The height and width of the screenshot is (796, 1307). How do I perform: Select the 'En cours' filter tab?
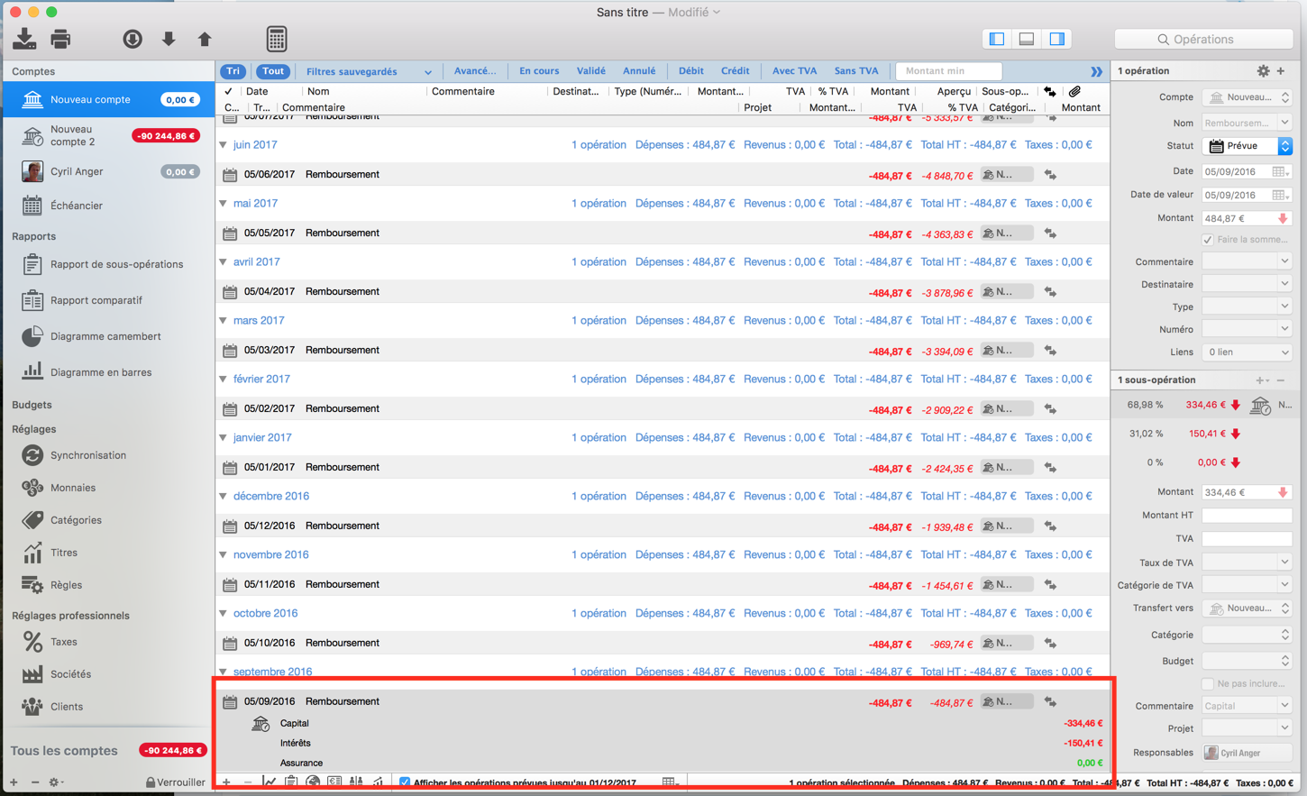[x=538, y=71]
